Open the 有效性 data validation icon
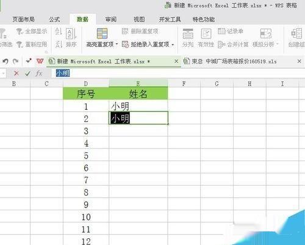This screenshot has width=305, height=245. pos(206,34)
